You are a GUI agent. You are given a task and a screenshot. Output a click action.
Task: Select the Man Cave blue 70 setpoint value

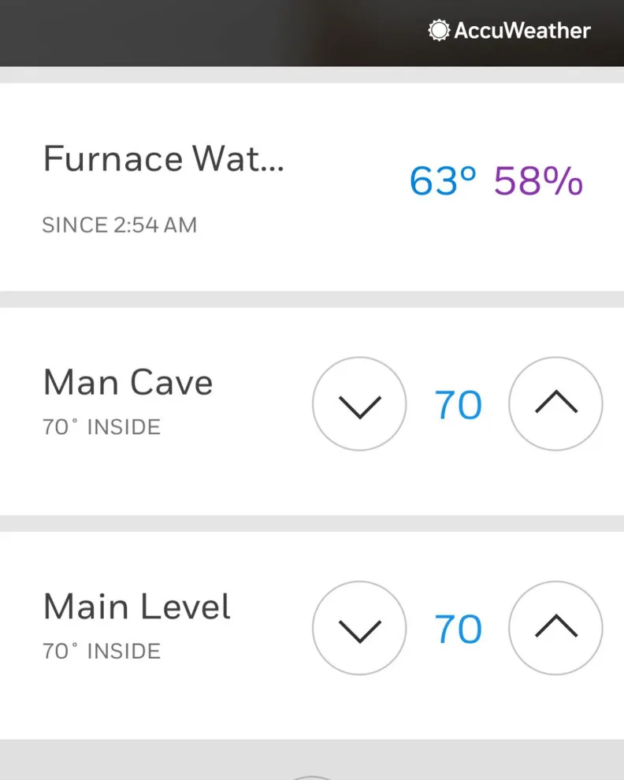tap(459, 405)
